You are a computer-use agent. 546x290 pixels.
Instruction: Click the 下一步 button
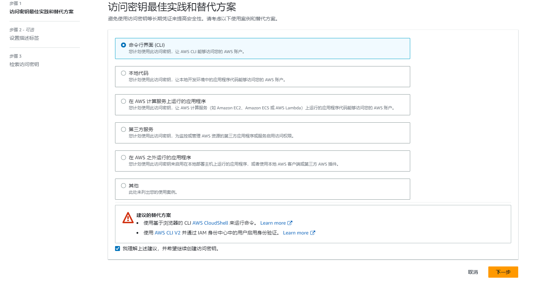[x=503, y=272]
